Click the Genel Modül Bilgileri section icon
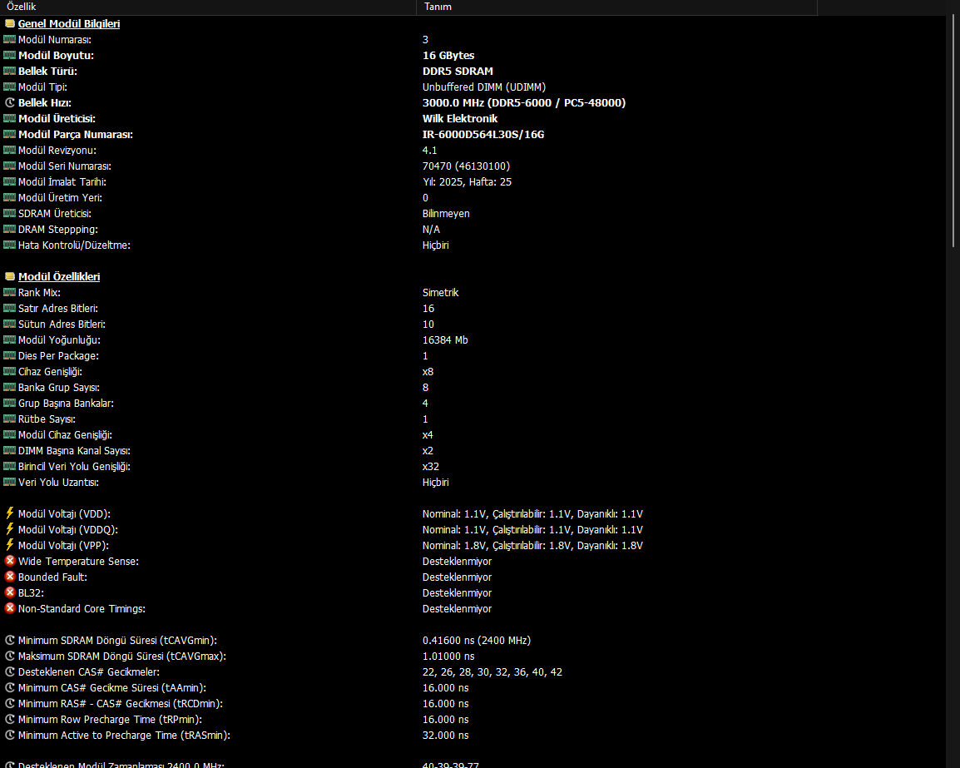 tap(10, 24)
